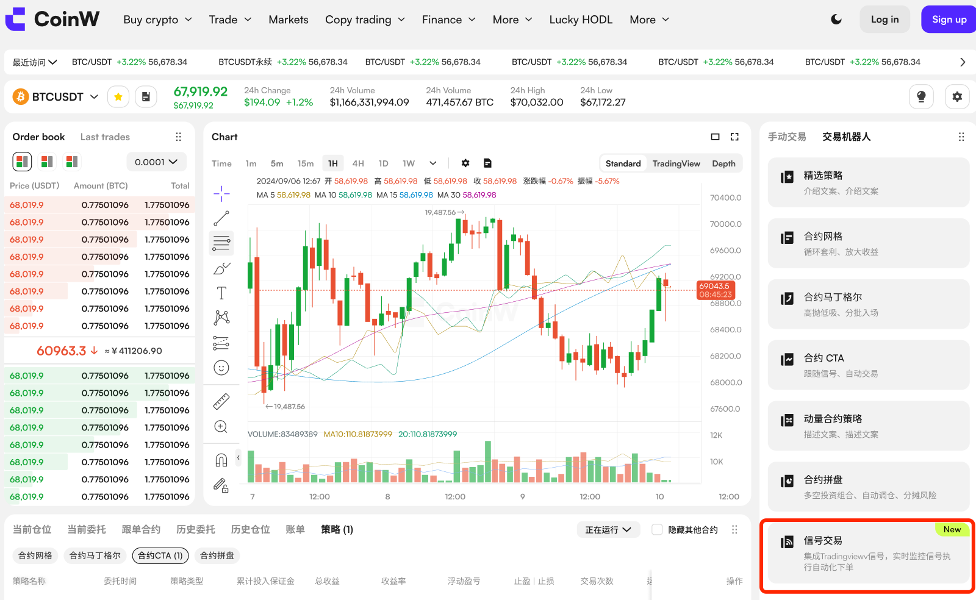Switch chart mode to Depth
This screenshot has height=600, width=976.
point(723,163)
